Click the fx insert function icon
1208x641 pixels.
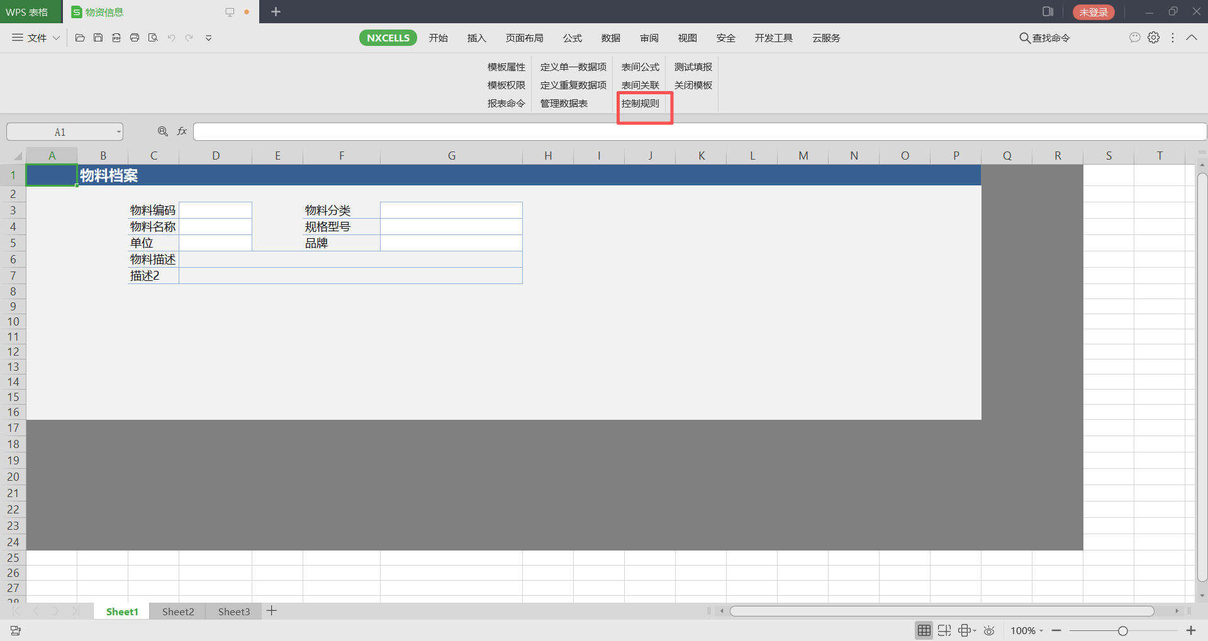pos(182,131)
